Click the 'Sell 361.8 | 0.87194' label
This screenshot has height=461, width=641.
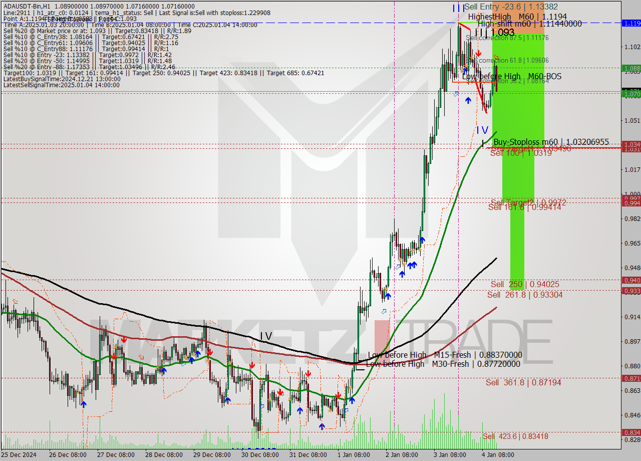(x=523, y=382)
